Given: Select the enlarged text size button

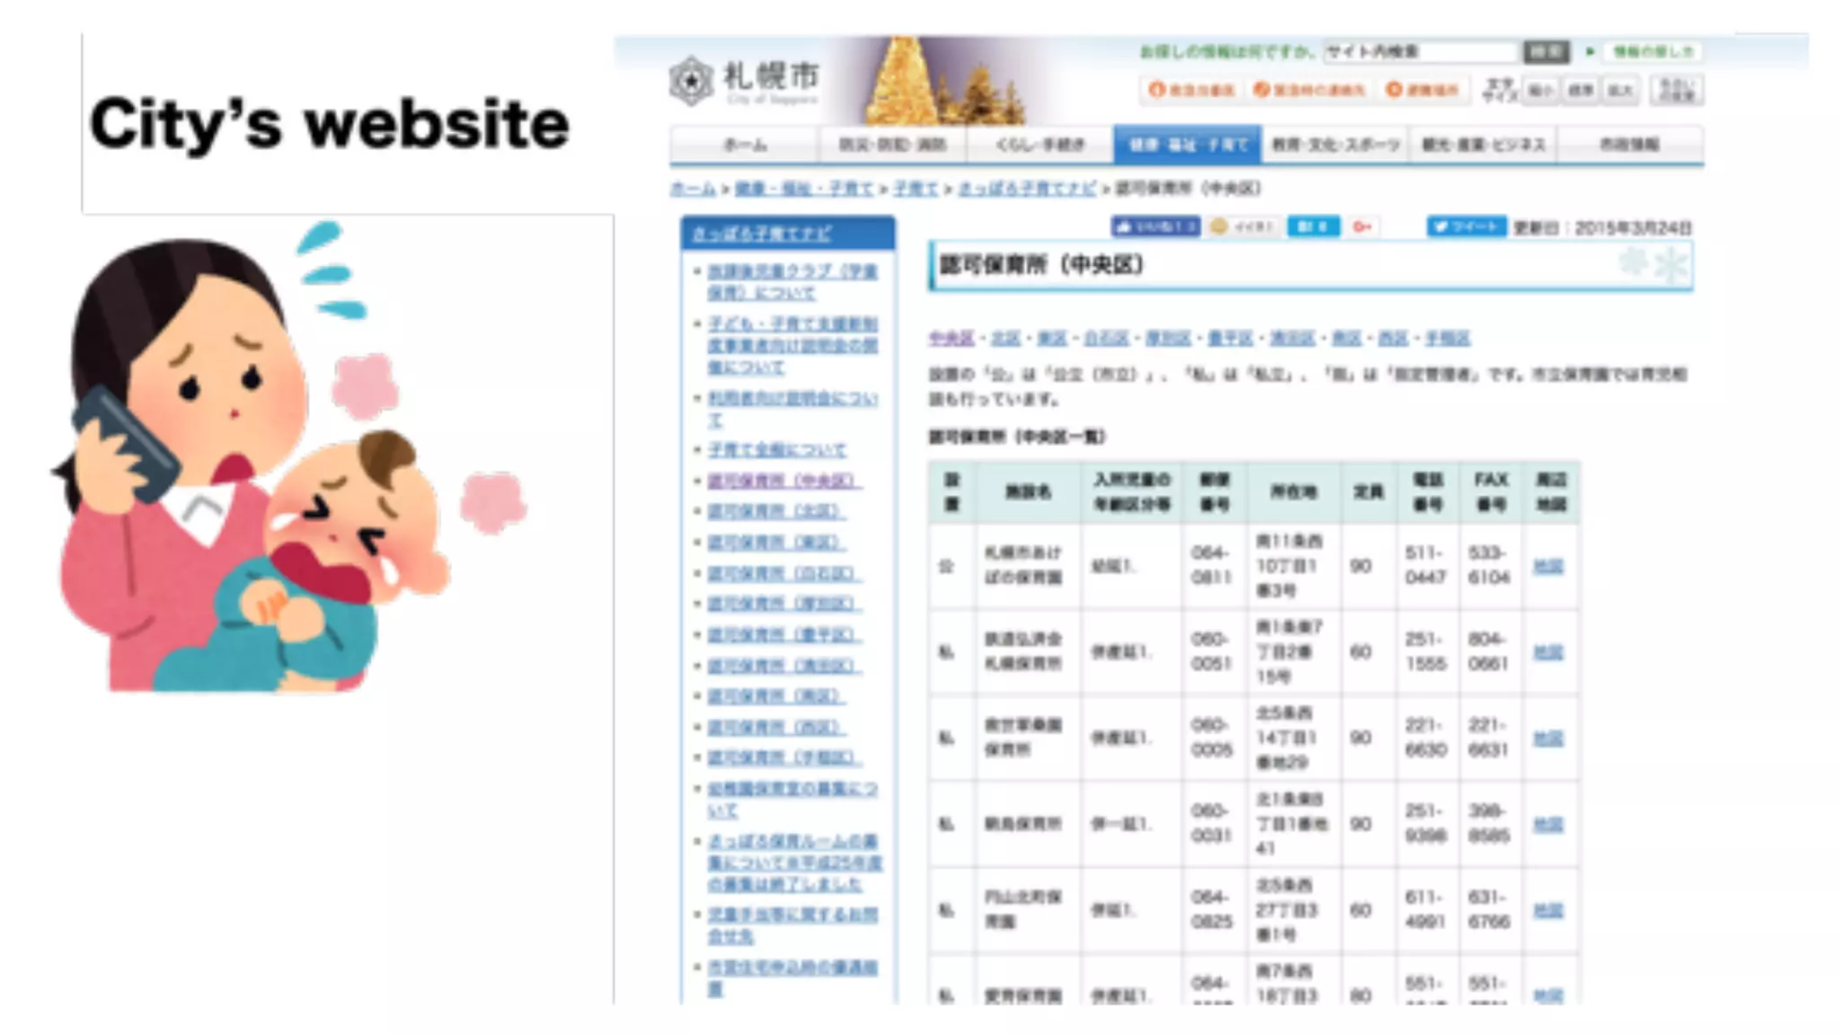Looking at the screenshot, I should pos(1620,90).
